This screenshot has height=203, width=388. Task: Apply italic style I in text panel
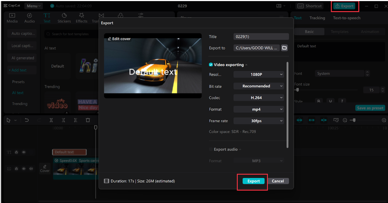tap(342, 101)
